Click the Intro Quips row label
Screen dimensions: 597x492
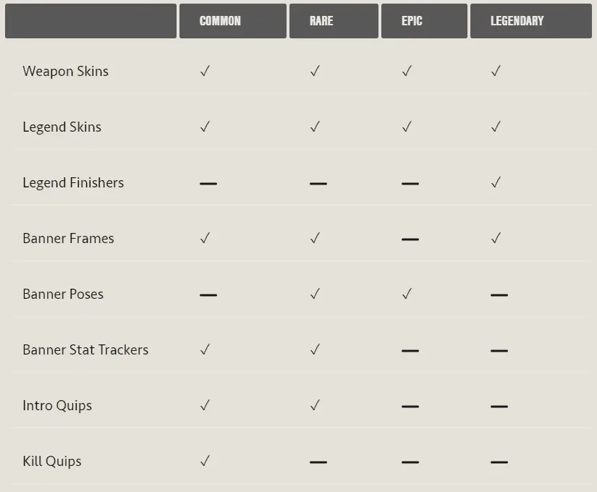pyautogui.click(x=57, y=406)
